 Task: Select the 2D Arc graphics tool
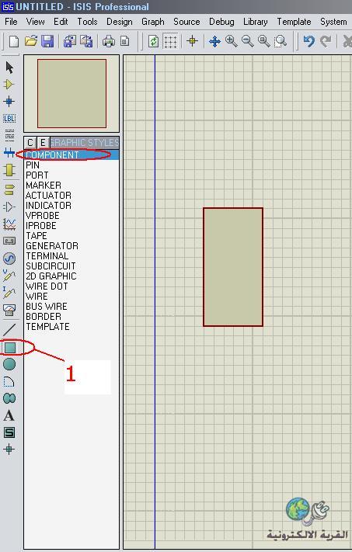(9, 382)
